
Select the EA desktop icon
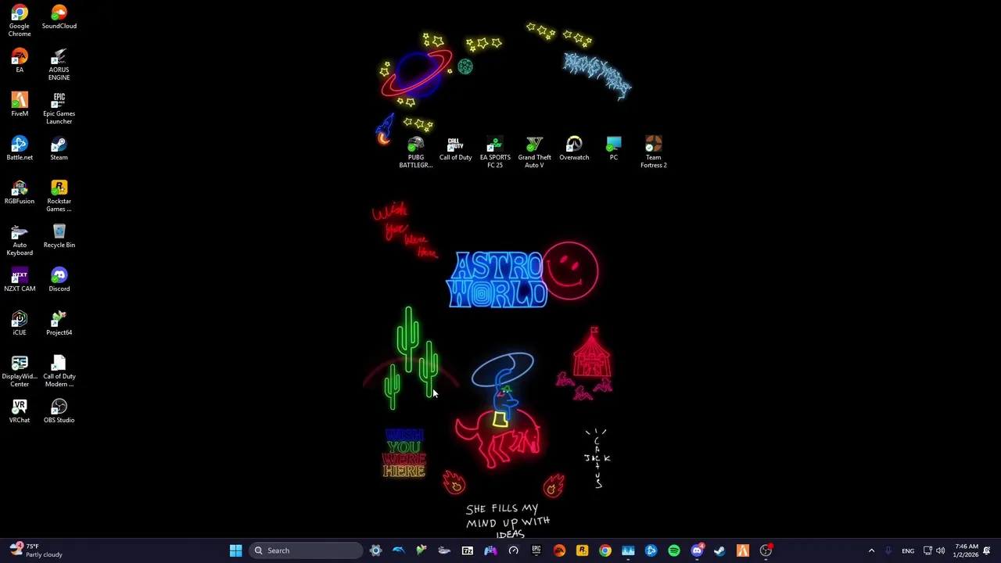point(20,61)
